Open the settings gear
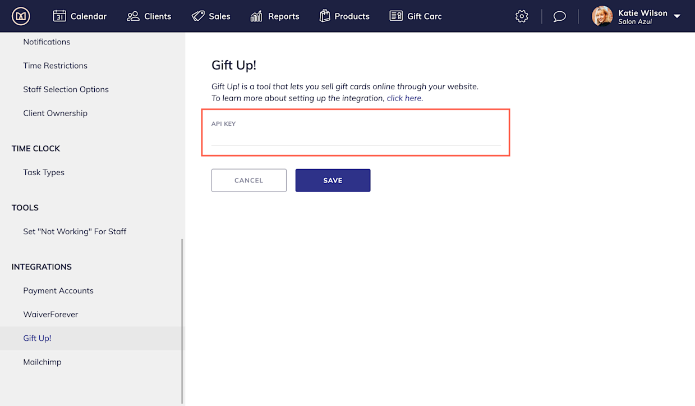The width and height of the screenshot is (695, 406). [521, 16]
